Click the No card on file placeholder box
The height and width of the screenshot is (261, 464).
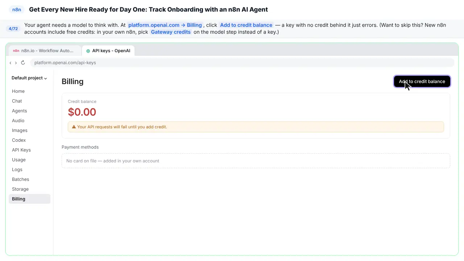256,161
